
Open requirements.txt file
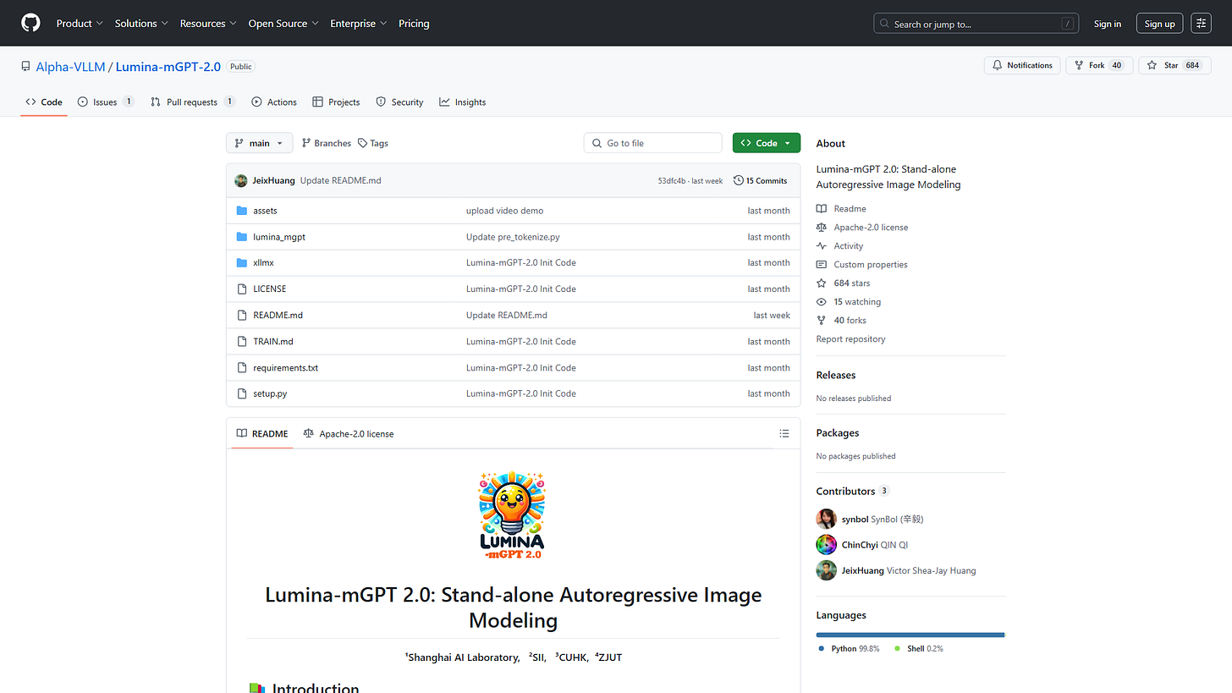(285, 367)
